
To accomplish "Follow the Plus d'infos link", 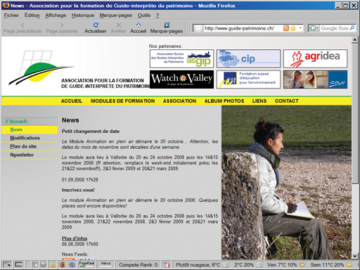I will coord(75,238).
